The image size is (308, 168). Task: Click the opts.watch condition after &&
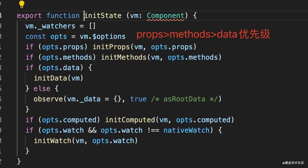[x=122, y=130]
